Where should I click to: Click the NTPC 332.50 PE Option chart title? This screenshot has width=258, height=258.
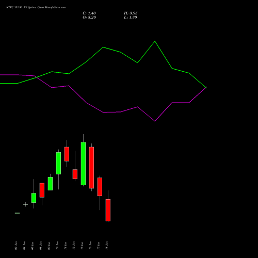point(36,8)
